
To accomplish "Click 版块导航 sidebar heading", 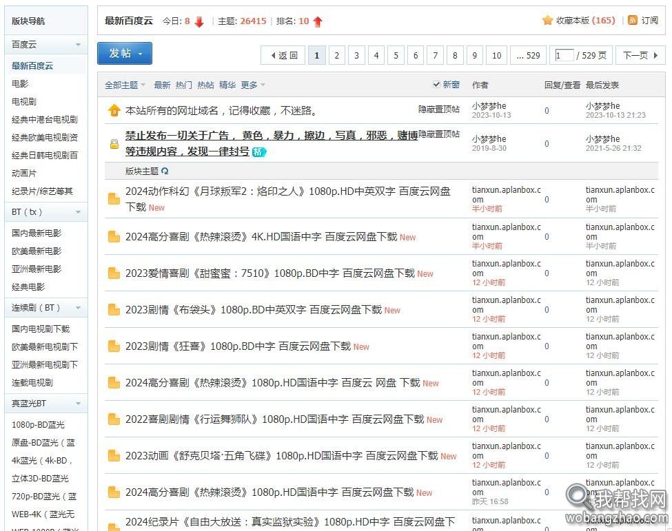I will click(28, 21).
